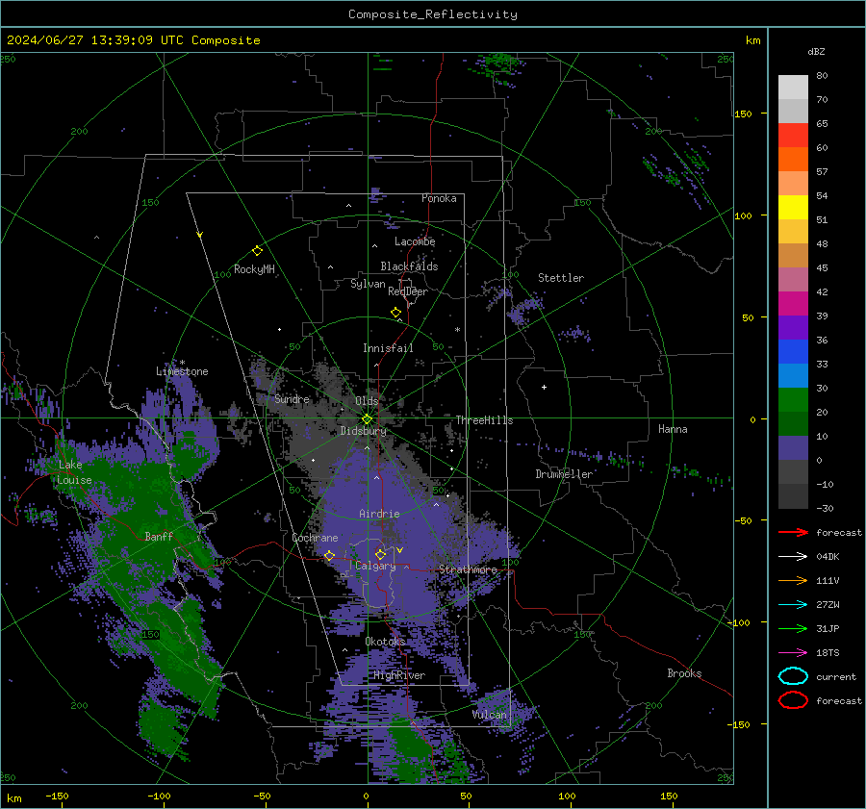Click the '04DK' legend label
Image resolution: width=866 pixels, height=809 pixels.
coord(828,557)
